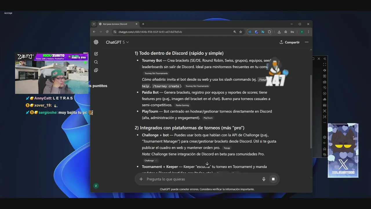Image resolution: width=371 pixels, height=209 pixels.
Task: Open the Challonge +1 source chip
Action: pyautogui.click(x=151, y=161)
